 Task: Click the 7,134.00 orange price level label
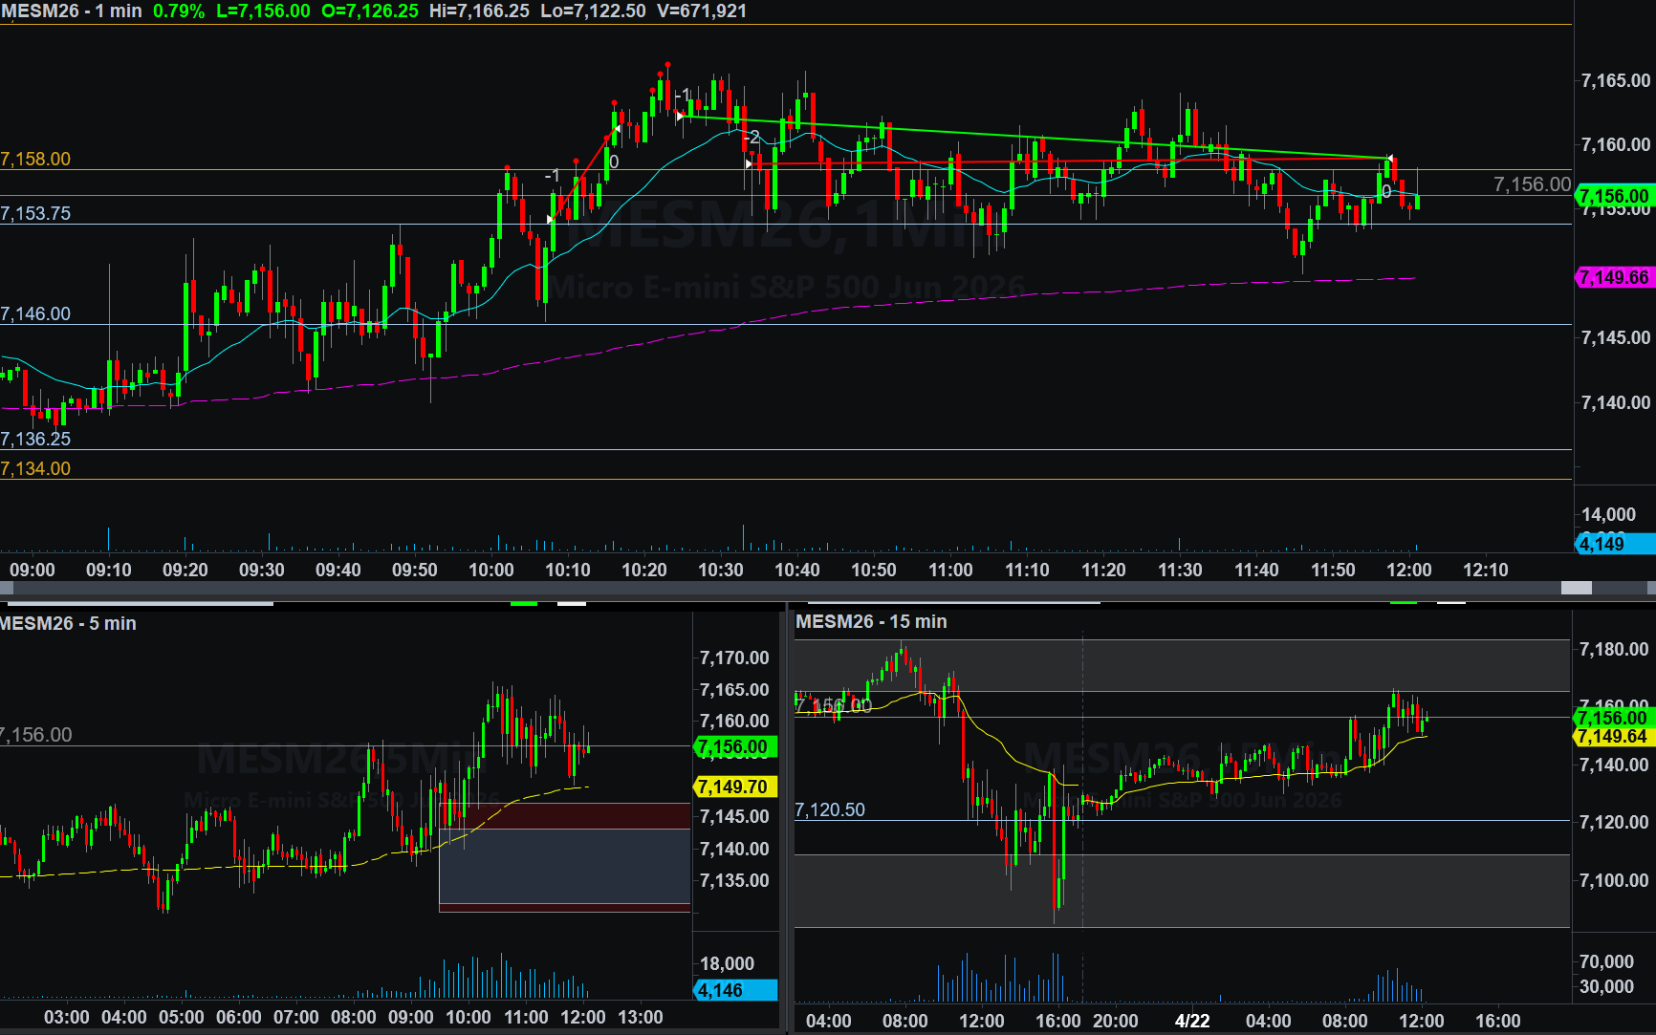coord(35,468)
